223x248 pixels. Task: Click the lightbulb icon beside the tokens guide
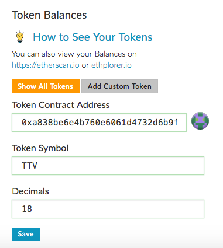[20, 37]
